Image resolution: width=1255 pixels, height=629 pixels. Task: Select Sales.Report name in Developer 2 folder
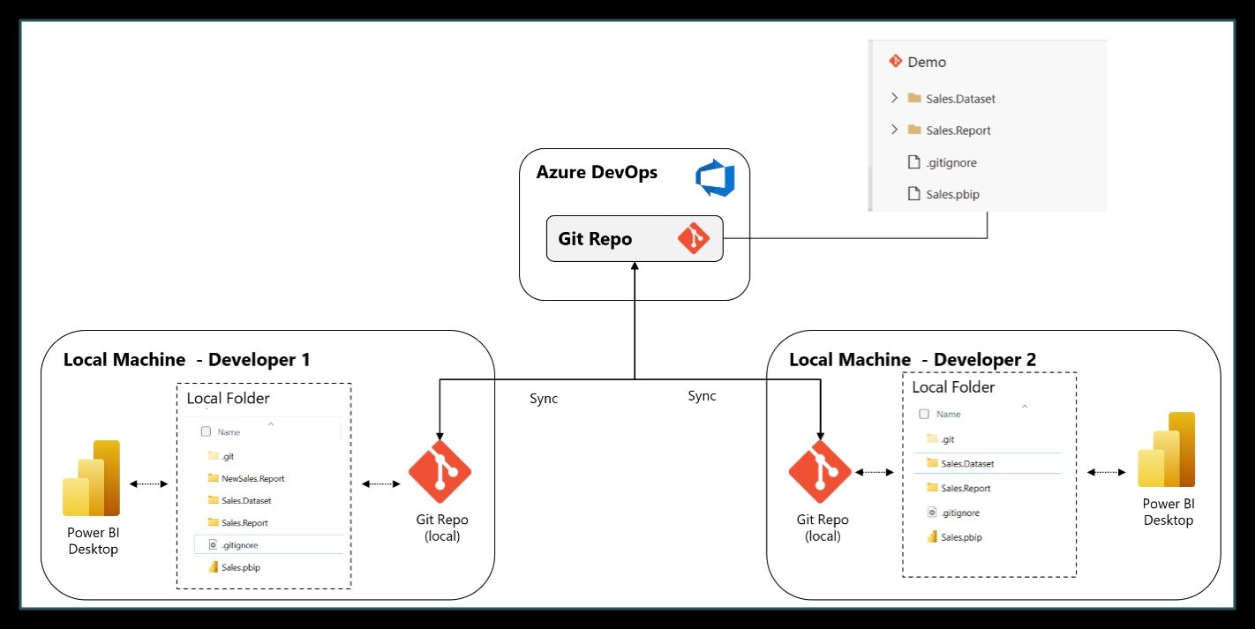pos(966,488)
